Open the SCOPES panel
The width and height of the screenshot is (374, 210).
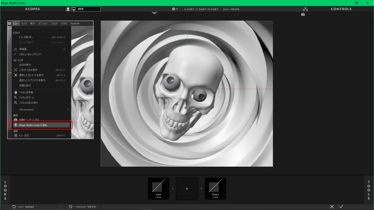coord(33,9)
